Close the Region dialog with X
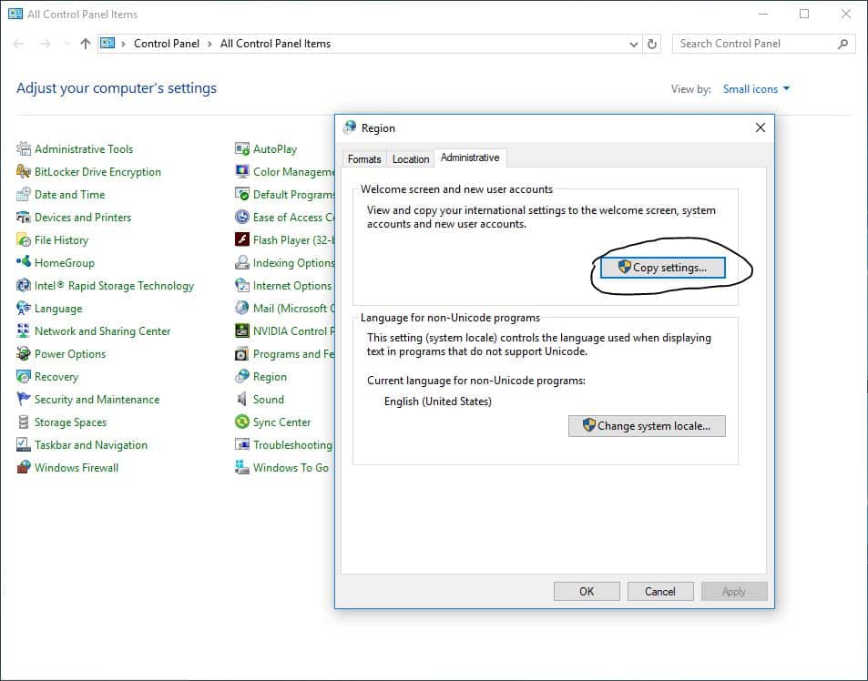Image resolution: width=868 pixels, height=681 pixels. tap(760, 127)
